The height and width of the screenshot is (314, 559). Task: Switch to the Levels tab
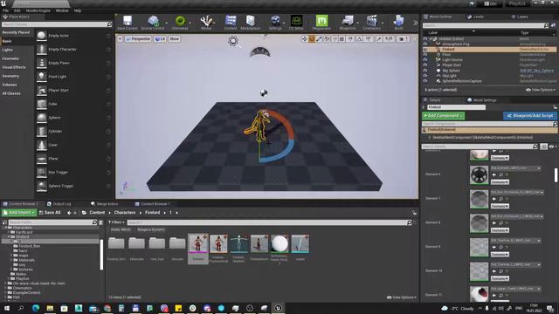[475, 17]
